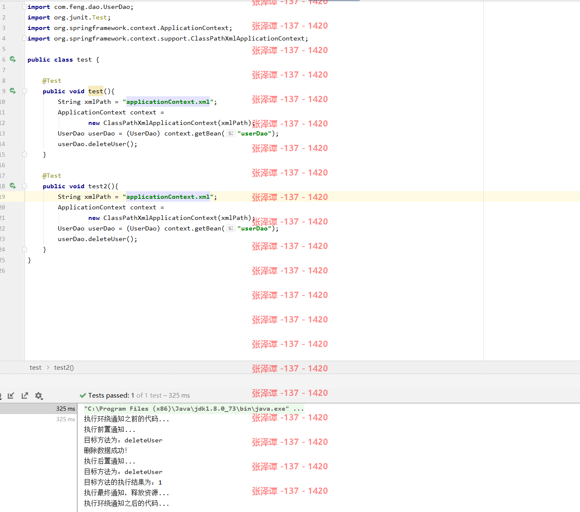The height and width of the screenshot is (512, 580).
Task: Click 'applicationContext.xml' string in test()
Action: coord(168,102)
